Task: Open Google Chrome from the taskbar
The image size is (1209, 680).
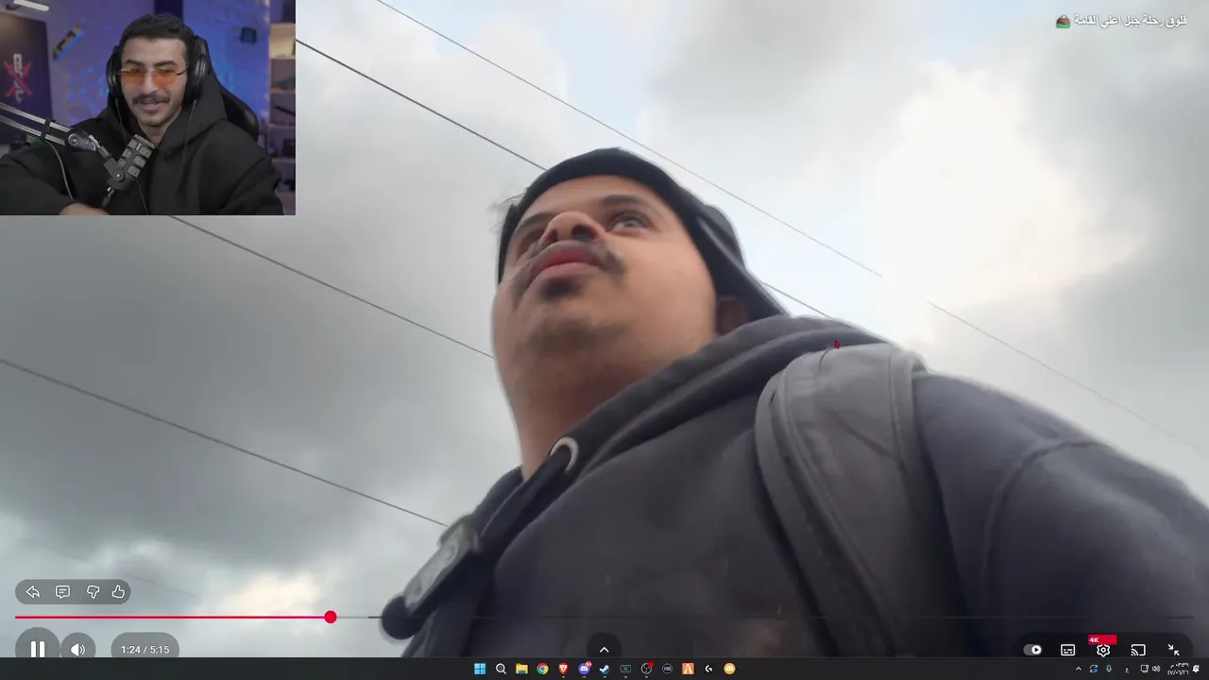Action: 542,669
